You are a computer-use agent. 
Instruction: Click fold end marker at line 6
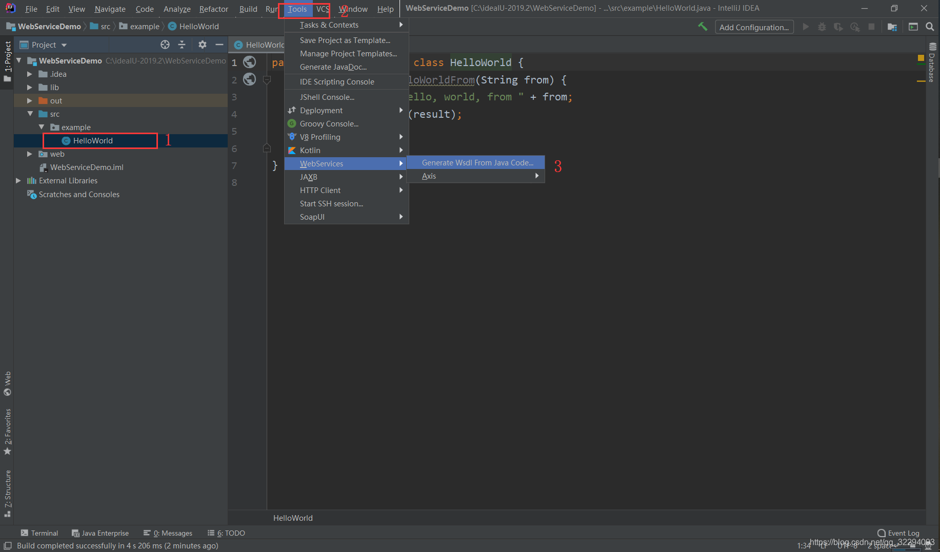coord(267,148)
